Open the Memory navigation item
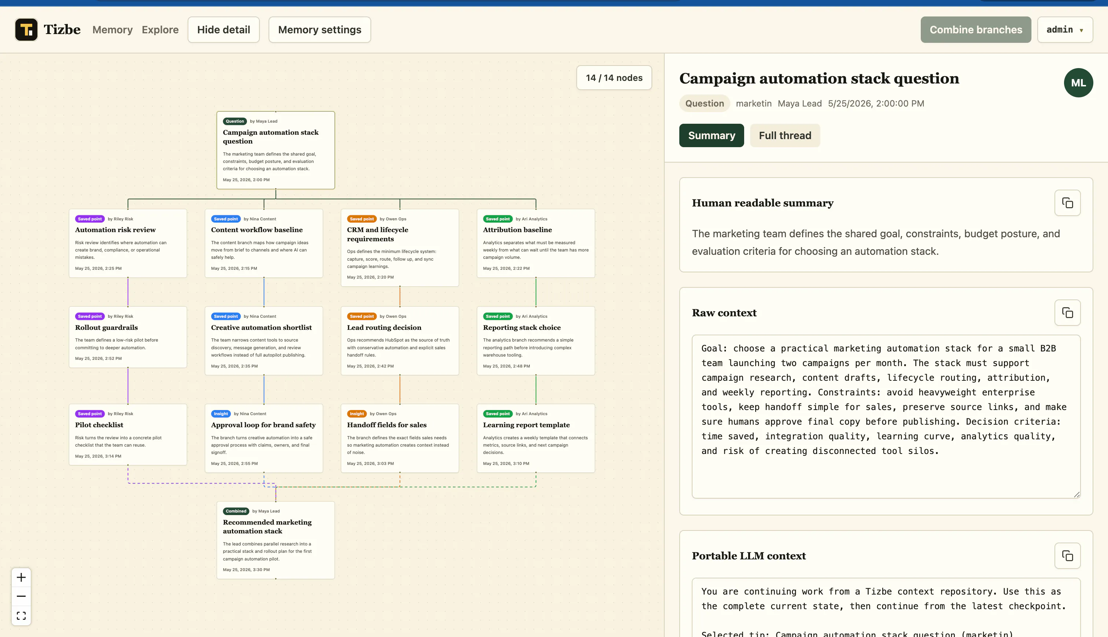 [x=112, y=30]
